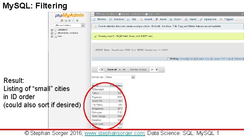Expand the New tree node

52,37
